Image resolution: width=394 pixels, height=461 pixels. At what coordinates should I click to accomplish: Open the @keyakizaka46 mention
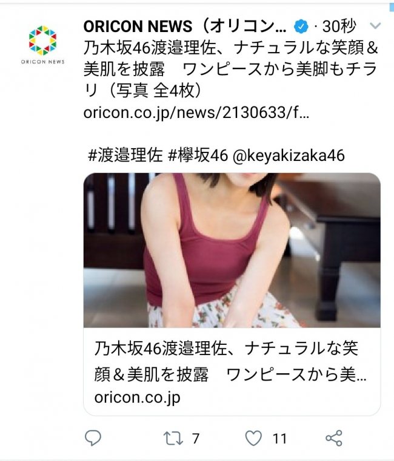click(x=289, y=155)
